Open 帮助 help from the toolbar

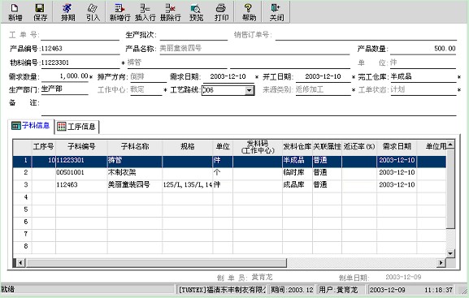pyautogui.click(x=249, y=12)
